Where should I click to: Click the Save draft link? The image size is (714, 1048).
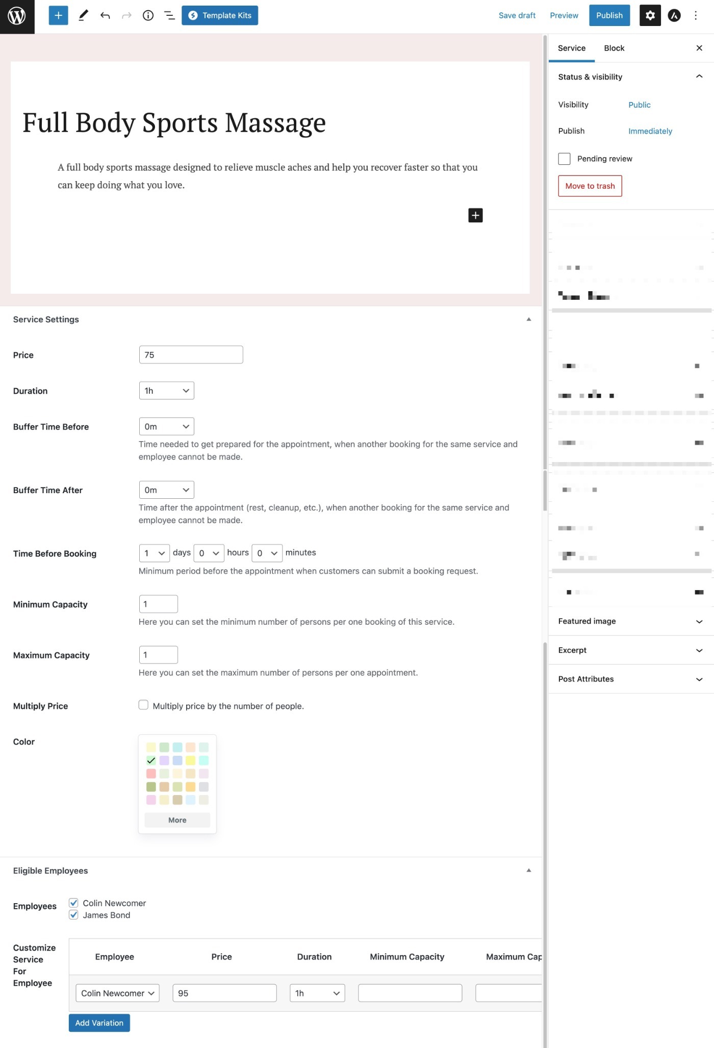pos(517,15)
